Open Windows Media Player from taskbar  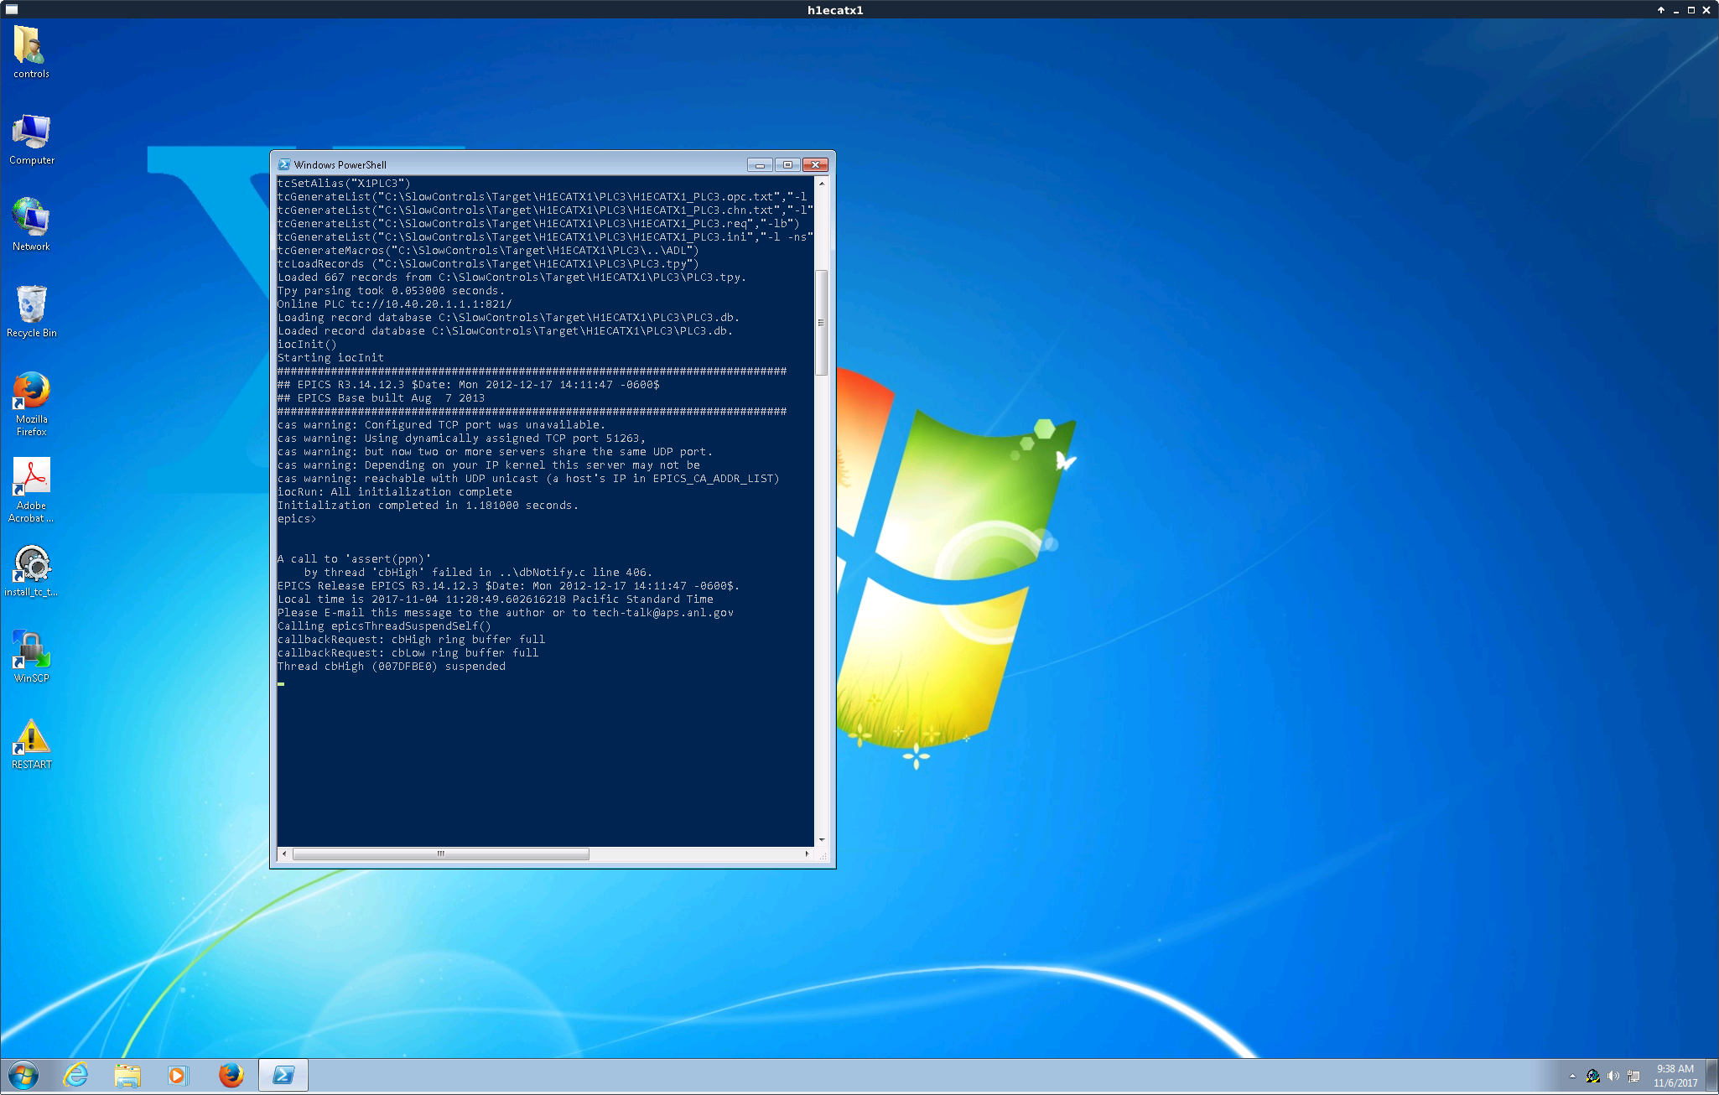pyautogui.click(x=178, y=1075)
